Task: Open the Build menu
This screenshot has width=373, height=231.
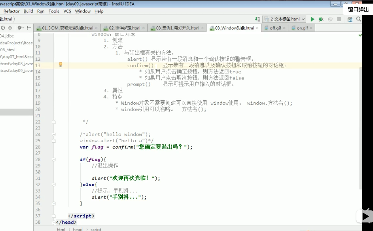Action: click(28, 11)
